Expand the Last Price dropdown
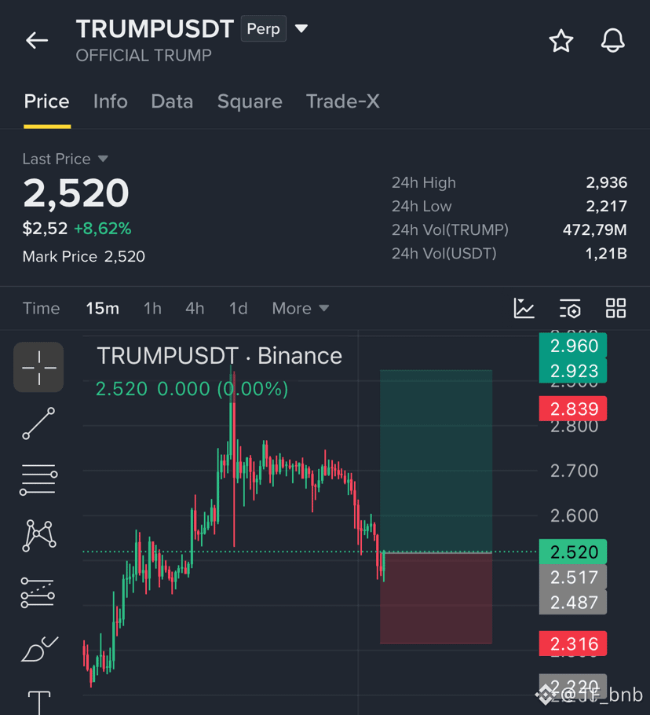 tap(103, 159)
